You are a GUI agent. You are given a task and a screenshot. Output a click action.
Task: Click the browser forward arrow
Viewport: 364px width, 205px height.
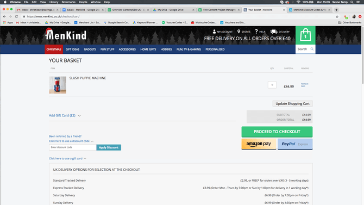(10, 16)
